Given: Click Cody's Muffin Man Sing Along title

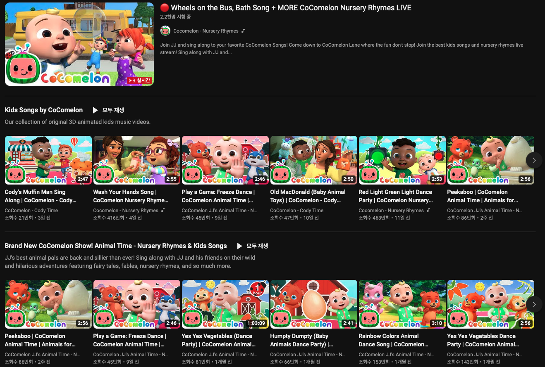Looking at the screenshot, I should pos(41,196).
